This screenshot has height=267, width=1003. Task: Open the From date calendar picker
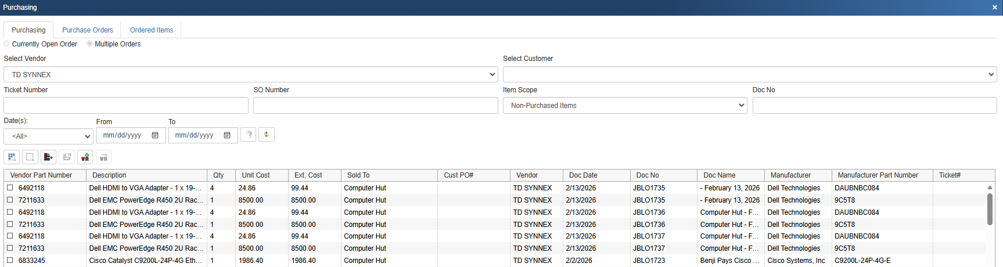(155, 135)
